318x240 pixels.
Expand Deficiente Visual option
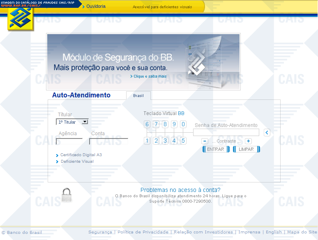tap(77, 162)
